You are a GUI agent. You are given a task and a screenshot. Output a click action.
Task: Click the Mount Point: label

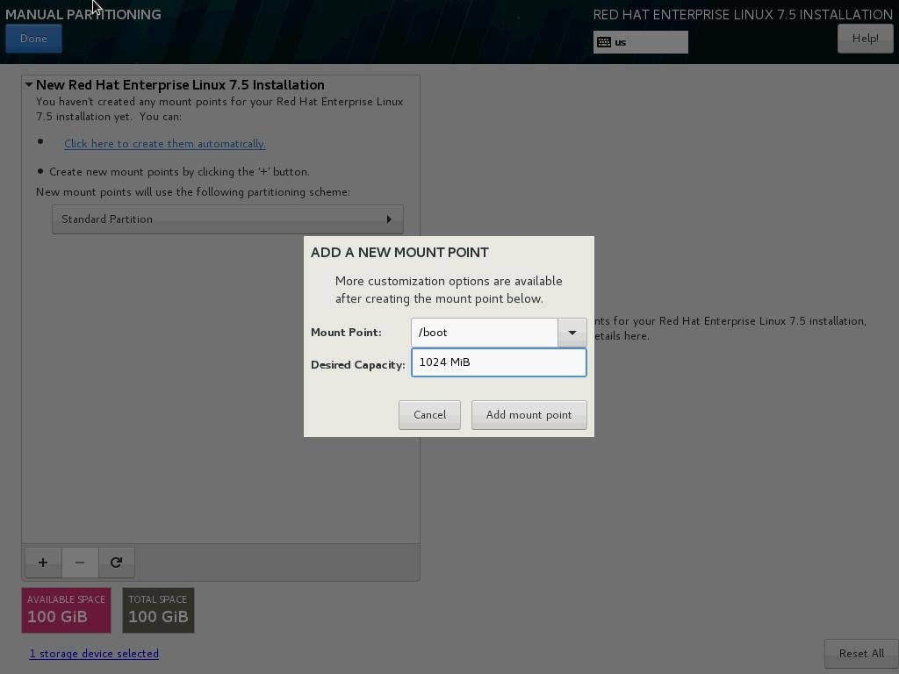coord(346,333)
